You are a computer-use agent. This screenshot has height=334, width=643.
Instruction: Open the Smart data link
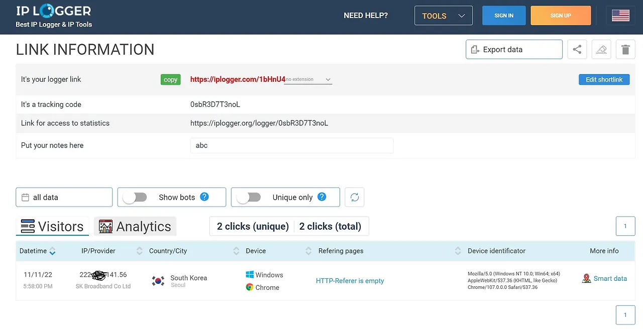(x=610, y=278)
